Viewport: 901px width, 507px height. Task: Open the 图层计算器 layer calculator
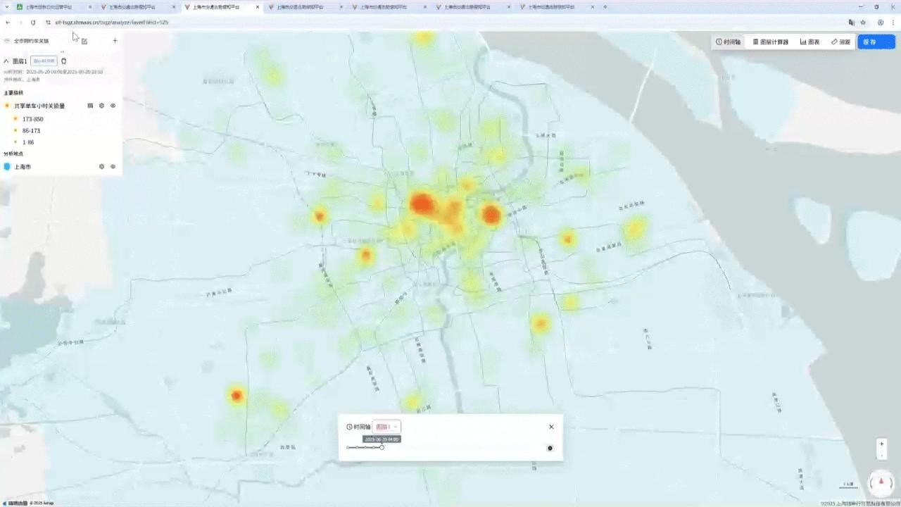tap(770, 42)
